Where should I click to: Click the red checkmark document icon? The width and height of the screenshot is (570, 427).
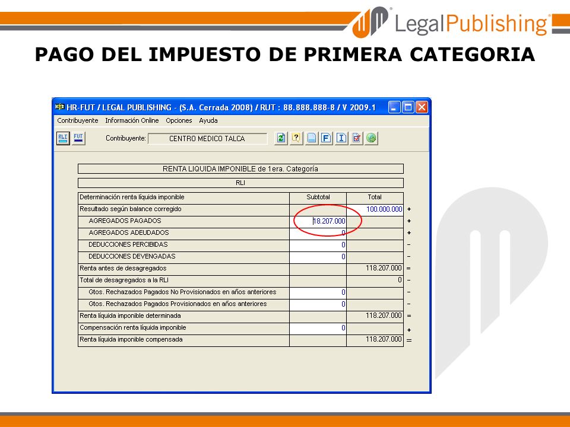(x=356, y=138)
